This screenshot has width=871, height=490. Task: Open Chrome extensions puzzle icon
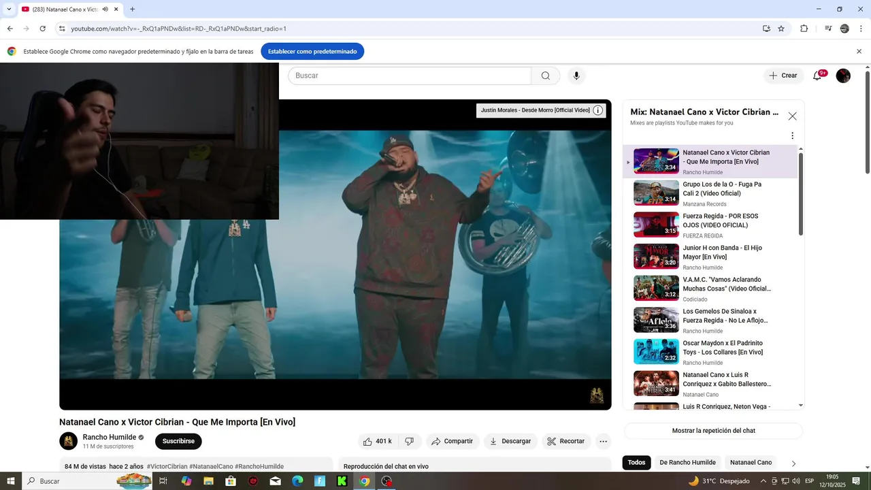804,29
